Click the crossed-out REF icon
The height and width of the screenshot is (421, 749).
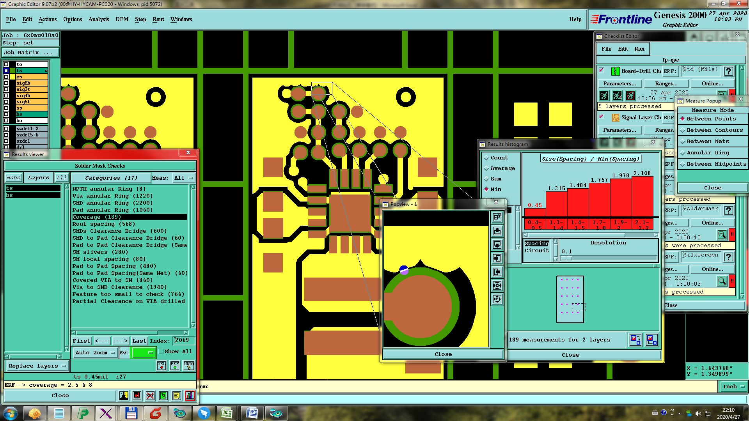click(x=150, y=396)
